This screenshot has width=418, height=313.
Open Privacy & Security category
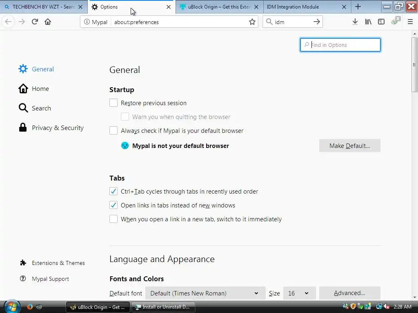(51, 128)
